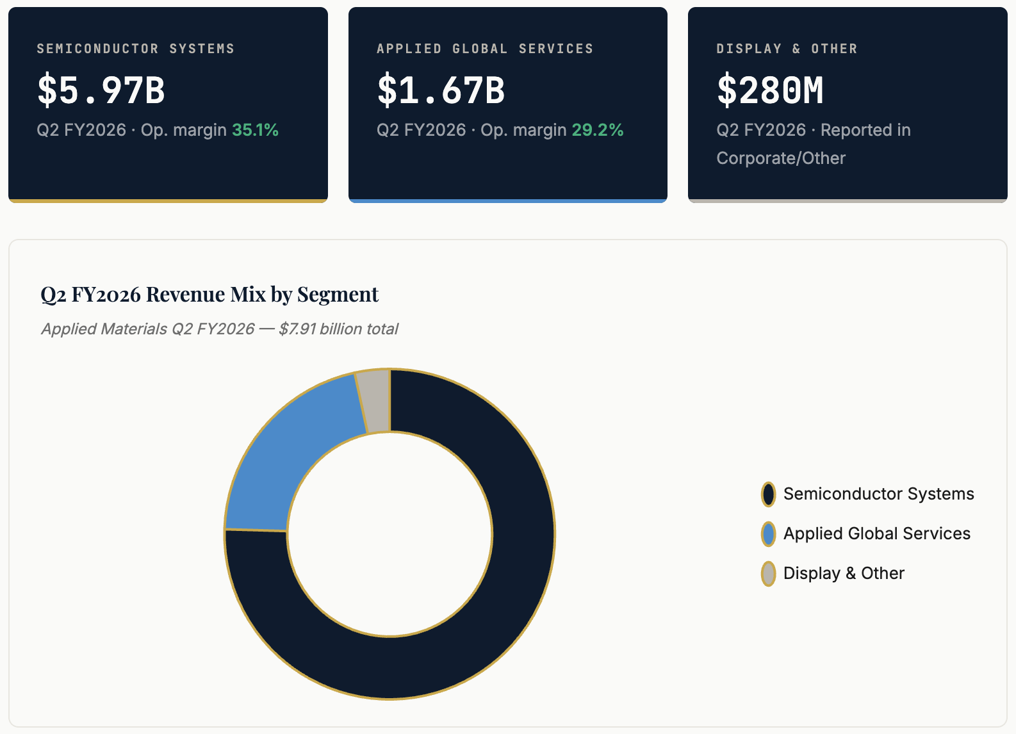Screen dimensions: 1016x734
Task: Open the Applied Global Services $1.67B card
Action: point(508,105)
